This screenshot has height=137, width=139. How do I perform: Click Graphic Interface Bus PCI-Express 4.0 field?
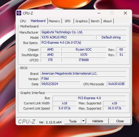pos(89,98)
